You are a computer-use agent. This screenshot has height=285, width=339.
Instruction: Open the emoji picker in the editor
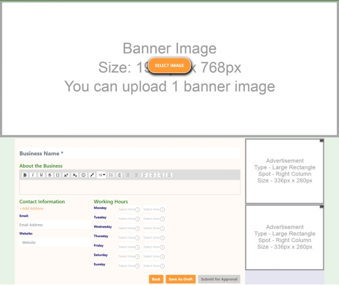83,175
